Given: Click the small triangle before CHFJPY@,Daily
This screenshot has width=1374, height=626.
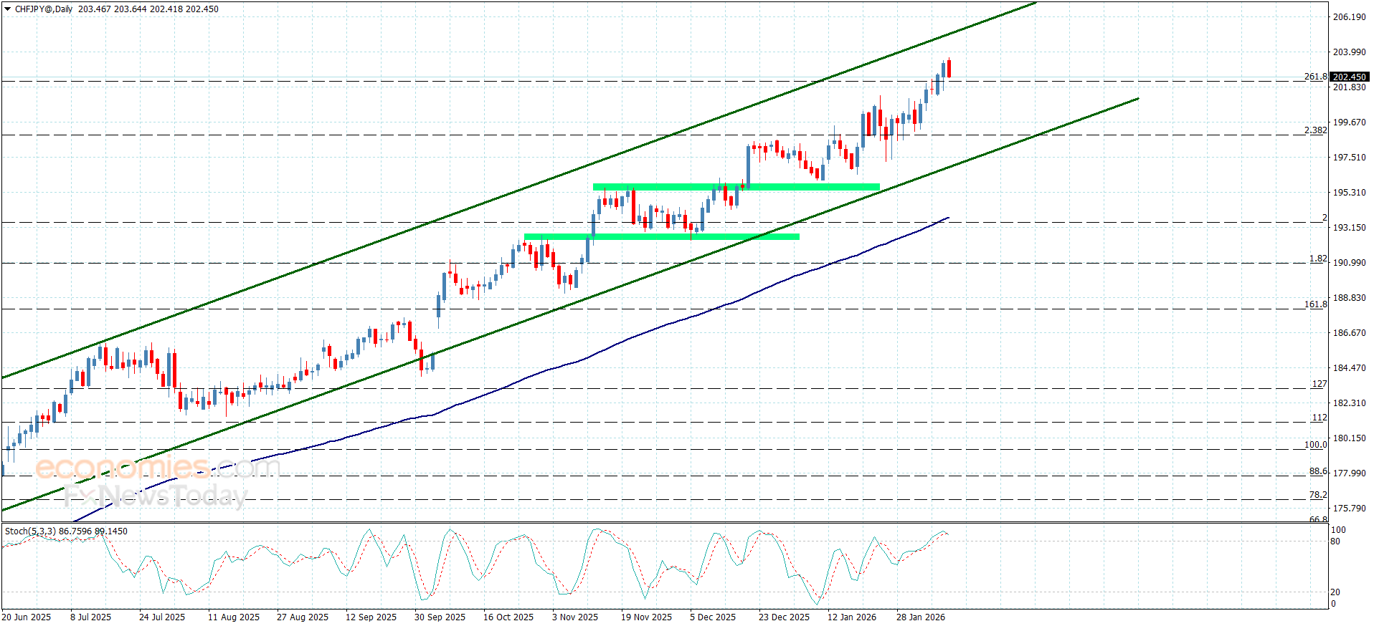Looking at the screenshot, I should point(8,9).
